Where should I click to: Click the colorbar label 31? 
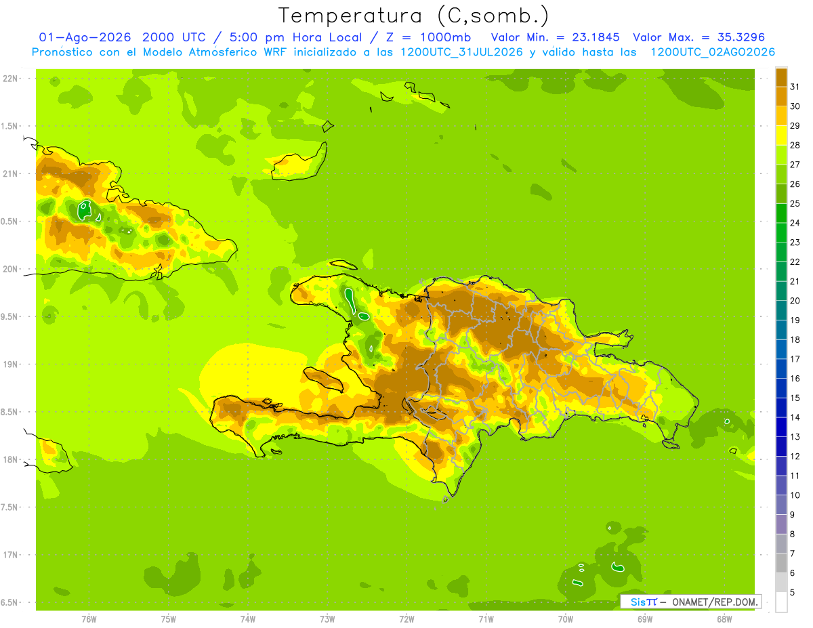pos(795,87)
